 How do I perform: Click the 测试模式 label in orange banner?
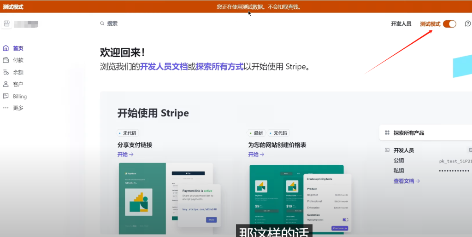(x=13, y=7)
